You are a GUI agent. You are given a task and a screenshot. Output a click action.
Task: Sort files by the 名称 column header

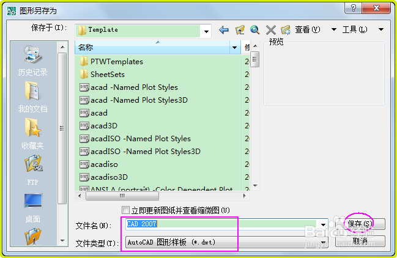(x=152, y=48)
